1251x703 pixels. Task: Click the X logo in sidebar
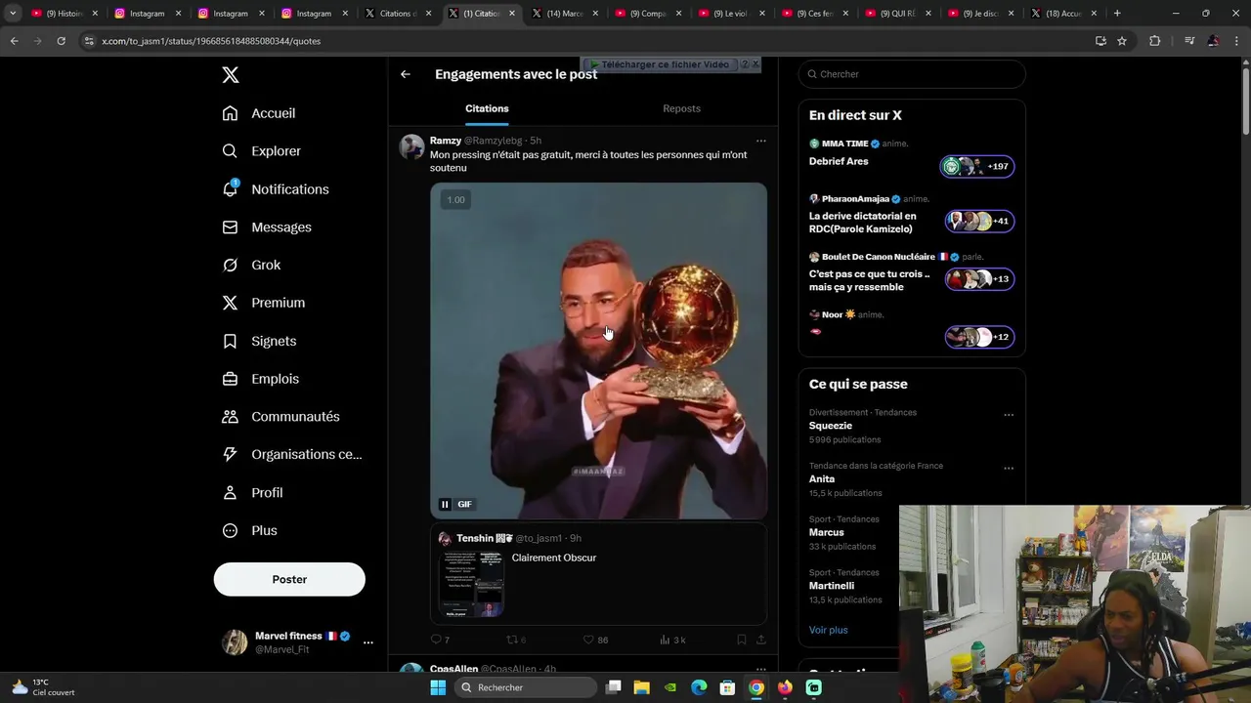(x=230, y=75)
